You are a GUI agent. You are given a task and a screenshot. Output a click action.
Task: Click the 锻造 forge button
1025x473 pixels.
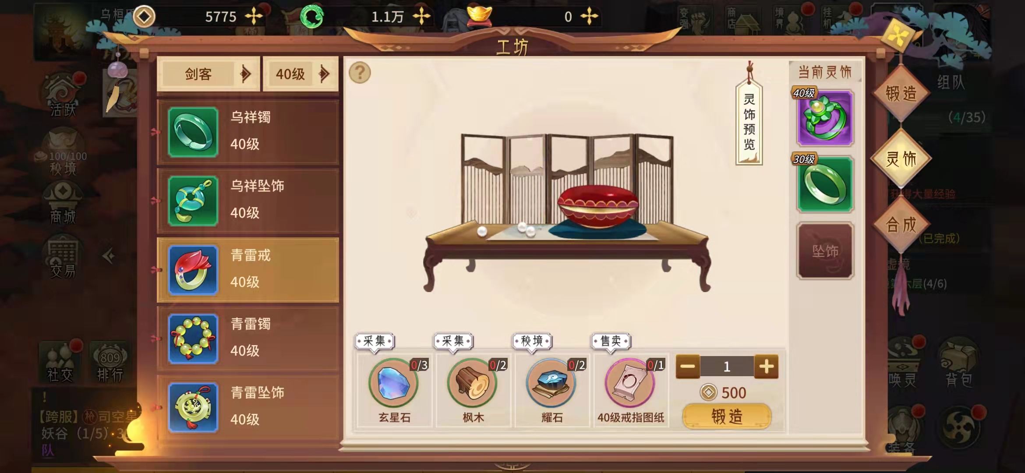(727, 416)
